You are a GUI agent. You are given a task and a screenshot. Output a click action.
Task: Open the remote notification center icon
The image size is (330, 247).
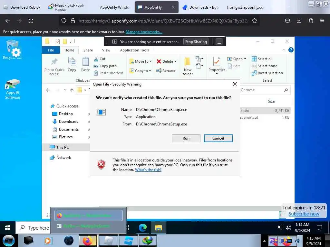pyautogui.click(x=319, y=228)
